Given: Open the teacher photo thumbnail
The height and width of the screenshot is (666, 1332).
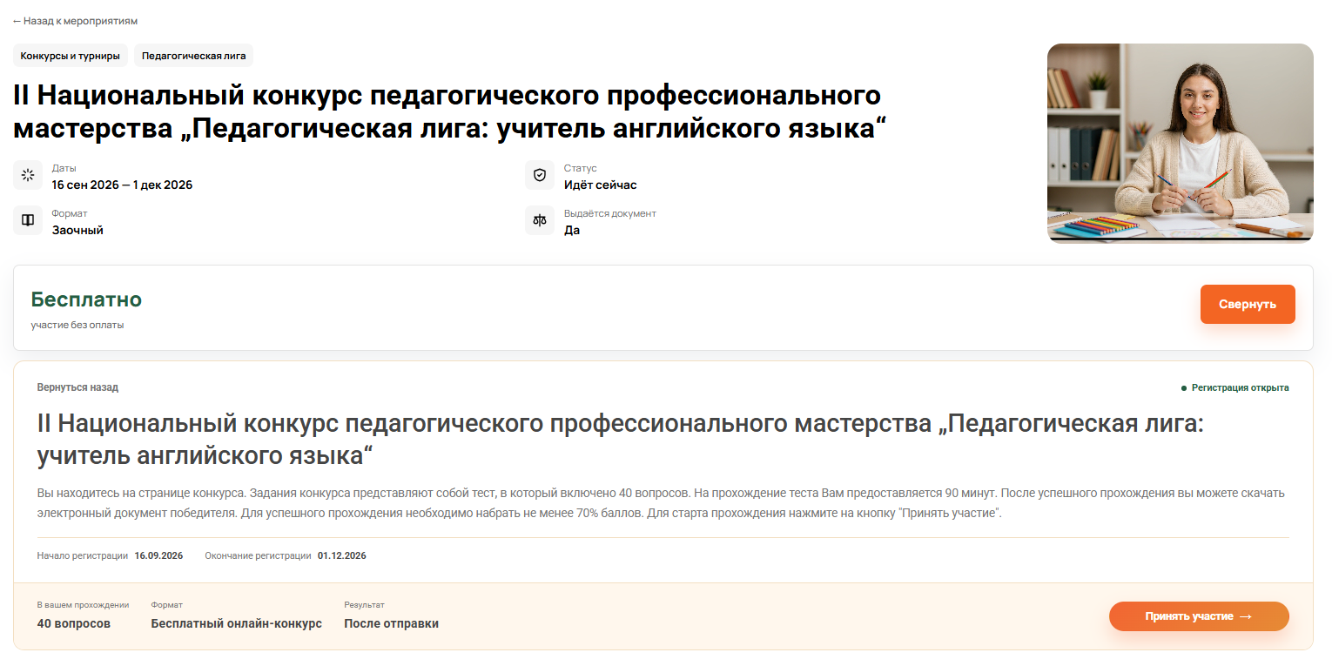Looking at the screenshot, I should click(1181, 143).
